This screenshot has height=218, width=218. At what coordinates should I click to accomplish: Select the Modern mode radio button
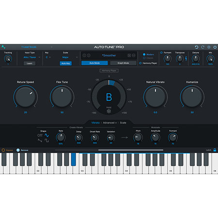click(x=144, y=54)
